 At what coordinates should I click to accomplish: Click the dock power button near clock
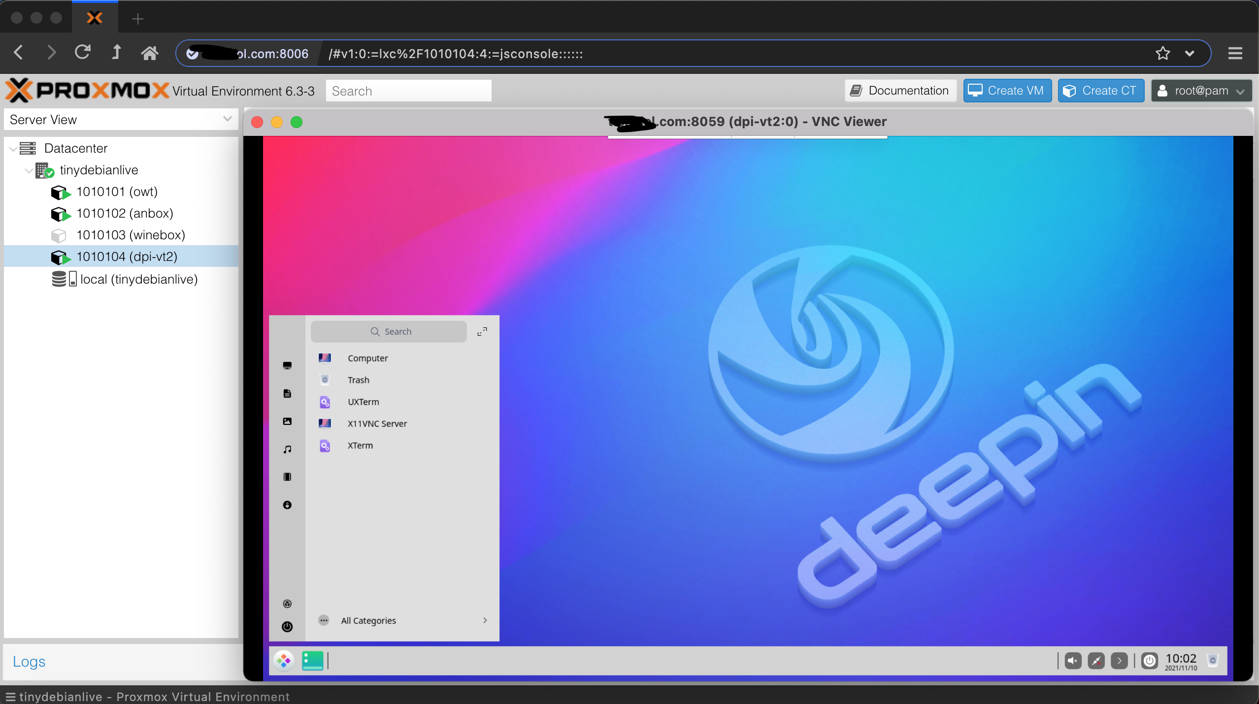coord(1150,661)
